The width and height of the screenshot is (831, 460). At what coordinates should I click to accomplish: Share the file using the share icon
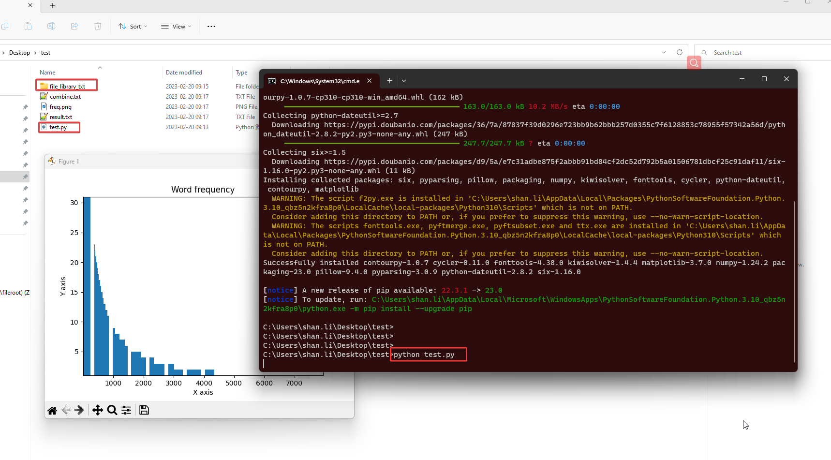pyautogui.click(x=74, y=26)
